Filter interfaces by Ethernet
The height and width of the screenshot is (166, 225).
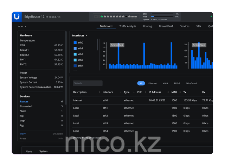coord(152,84)
